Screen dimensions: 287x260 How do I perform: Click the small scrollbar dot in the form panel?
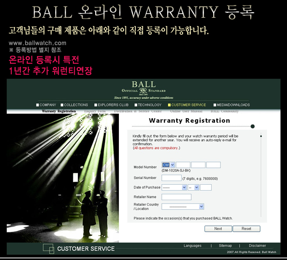[261, 136]
